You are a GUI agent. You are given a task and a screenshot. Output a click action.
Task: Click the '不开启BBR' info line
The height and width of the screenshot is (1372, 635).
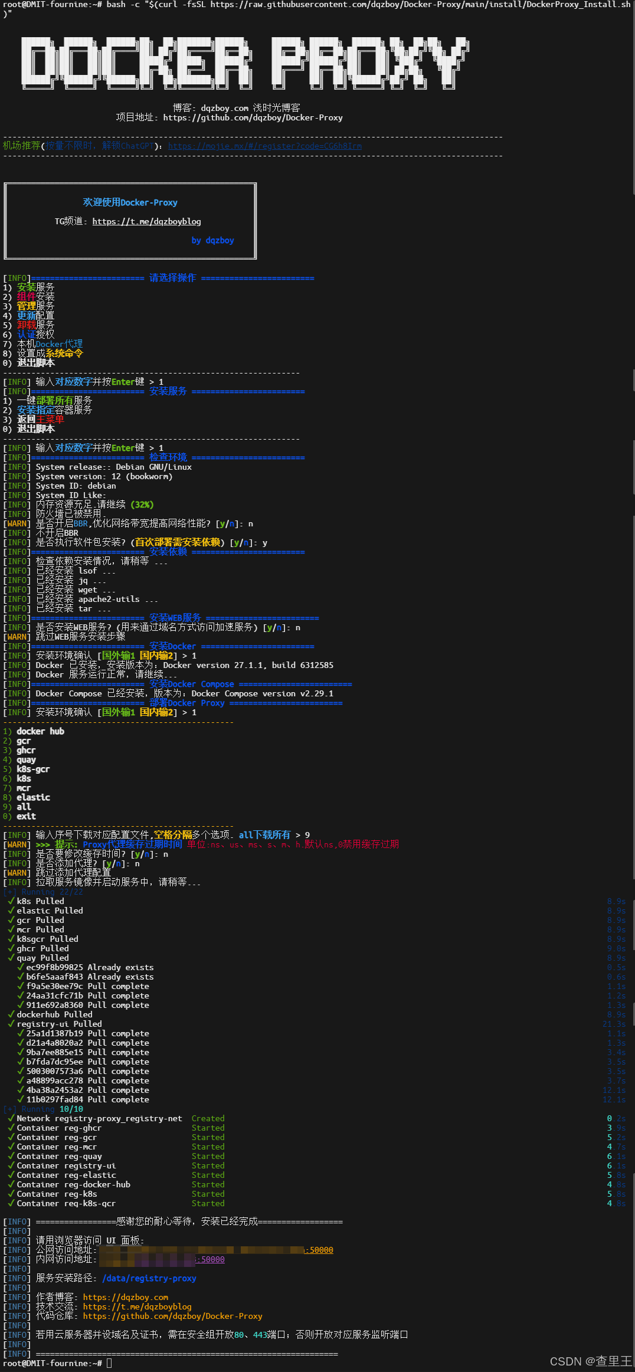[x=40, y=533]
